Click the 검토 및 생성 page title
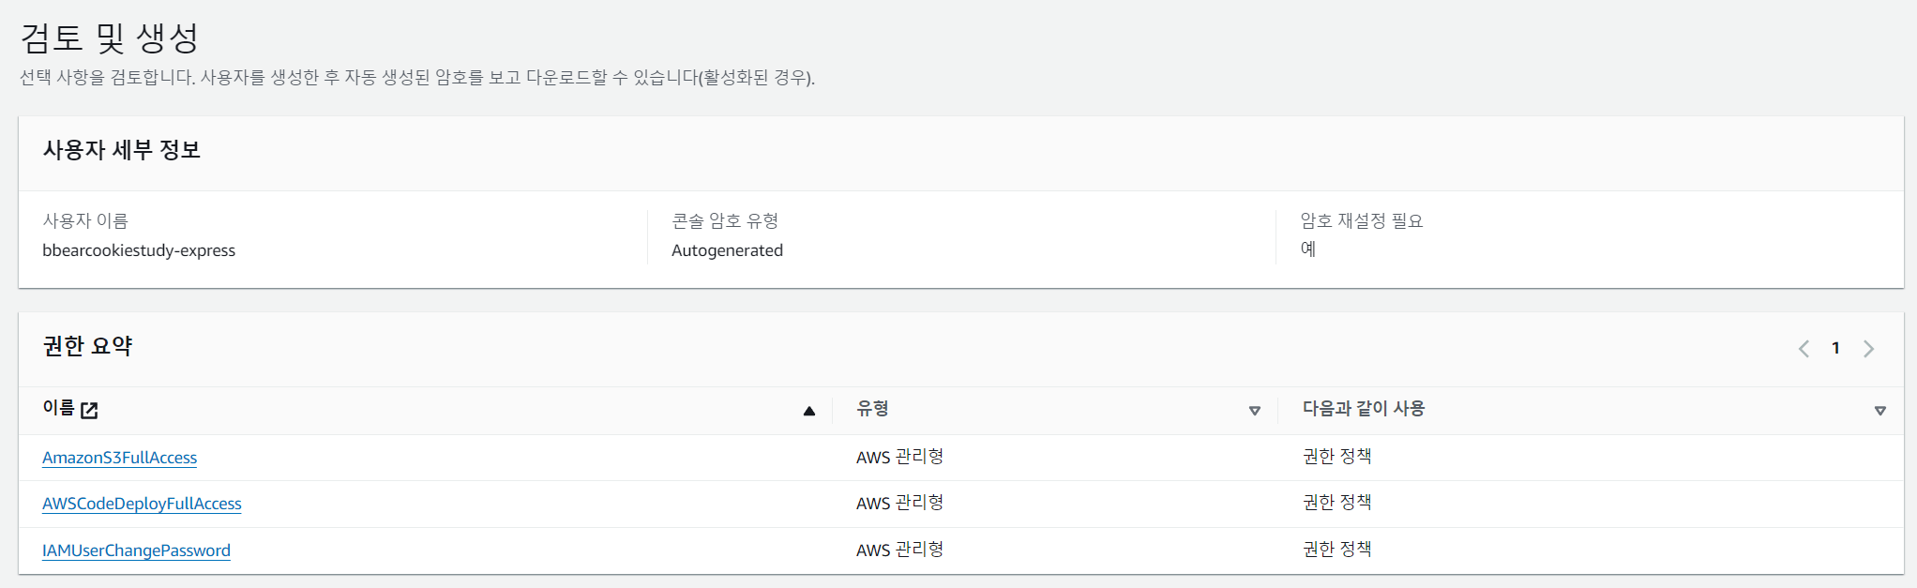This screenshot has height=588, width=1917. 110,38
